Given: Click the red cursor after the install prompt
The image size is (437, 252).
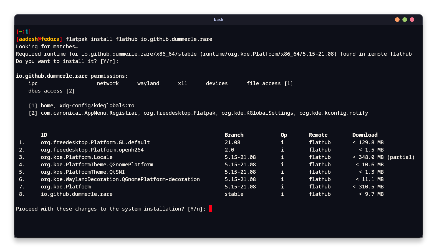Looking at the screenshot, I should coord(210,209).
